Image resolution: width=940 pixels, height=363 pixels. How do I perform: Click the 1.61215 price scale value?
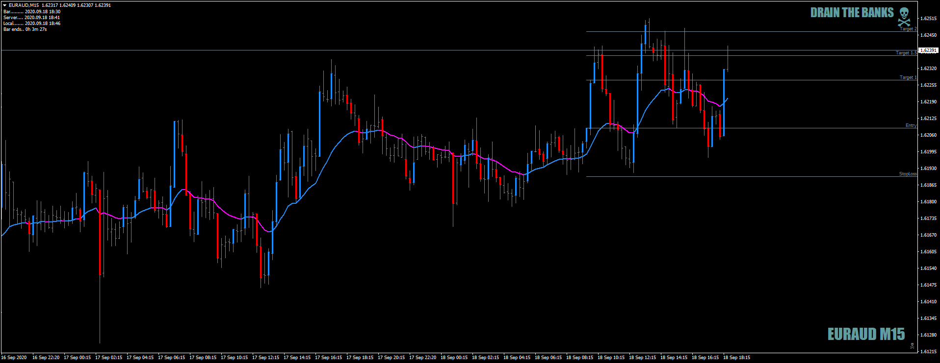pyautogui.click(x=928, y=352)
